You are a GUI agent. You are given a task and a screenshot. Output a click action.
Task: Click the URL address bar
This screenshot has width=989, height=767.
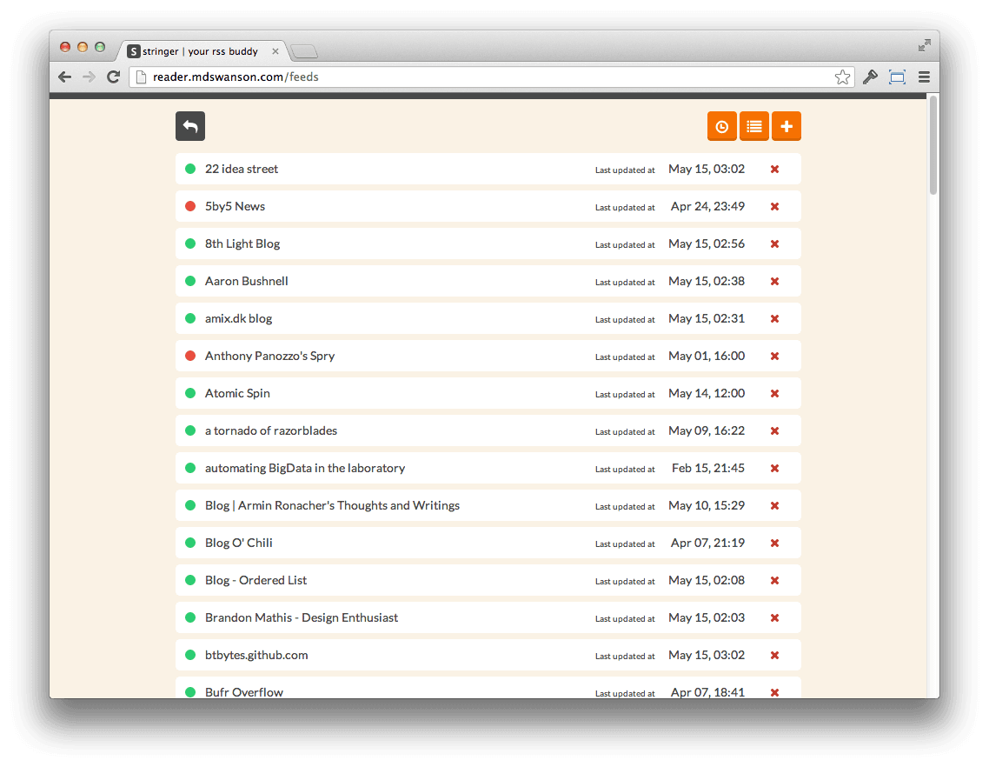pyautogui.click(x=487, y=77)
